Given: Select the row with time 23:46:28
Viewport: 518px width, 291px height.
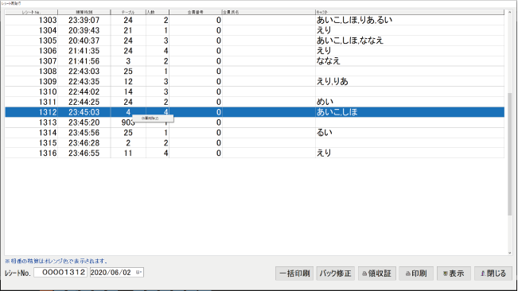Looking at the screenshot, I should point(255,143).
